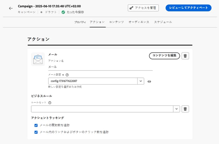Click the コンテンツを編集 button
219x144 pixels.
point(164,56)
